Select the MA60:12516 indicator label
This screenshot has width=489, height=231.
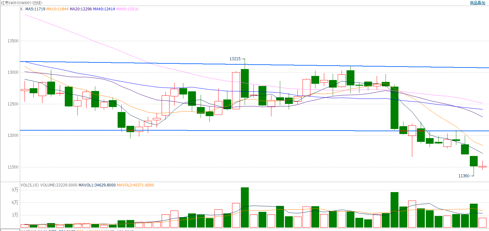click(x=127, y=9)
